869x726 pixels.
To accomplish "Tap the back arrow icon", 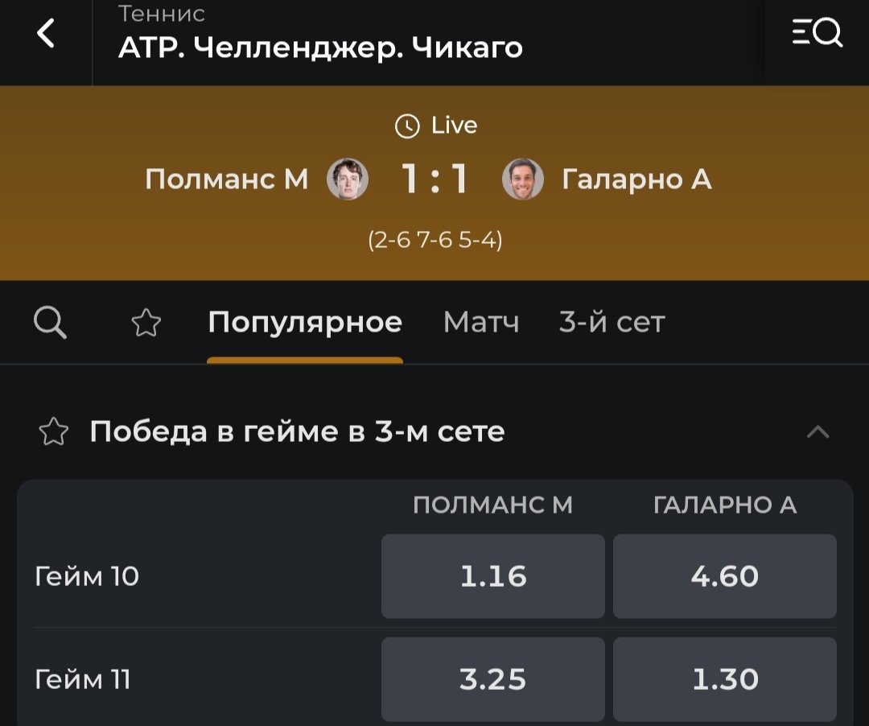I will (46, 34).
